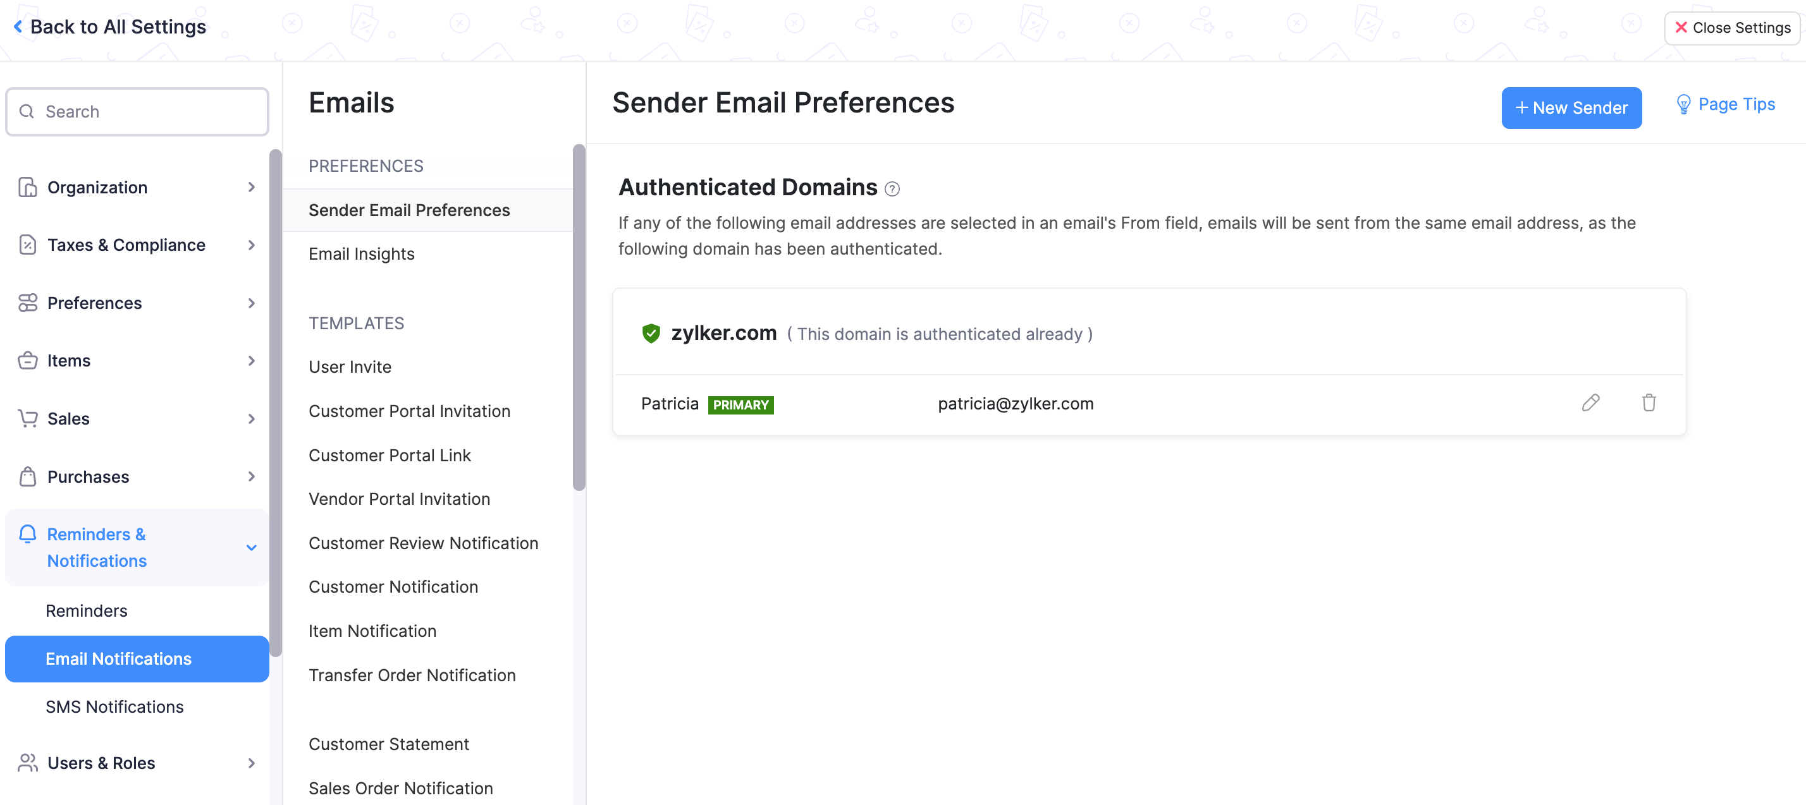The image size is (1806, 805).
Task: Click the trash delete icon for Patricia
Action: tap(1649, 403)
